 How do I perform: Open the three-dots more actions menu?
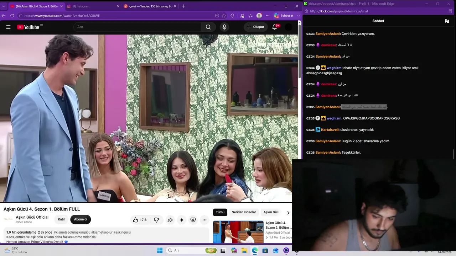click(204, 220)
